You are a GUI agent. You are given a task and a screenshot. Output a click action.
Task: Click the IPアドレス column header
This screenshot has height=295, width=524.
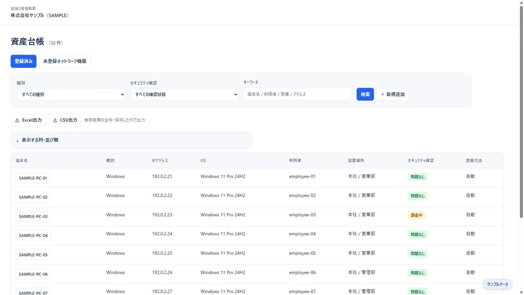[160, 161]
